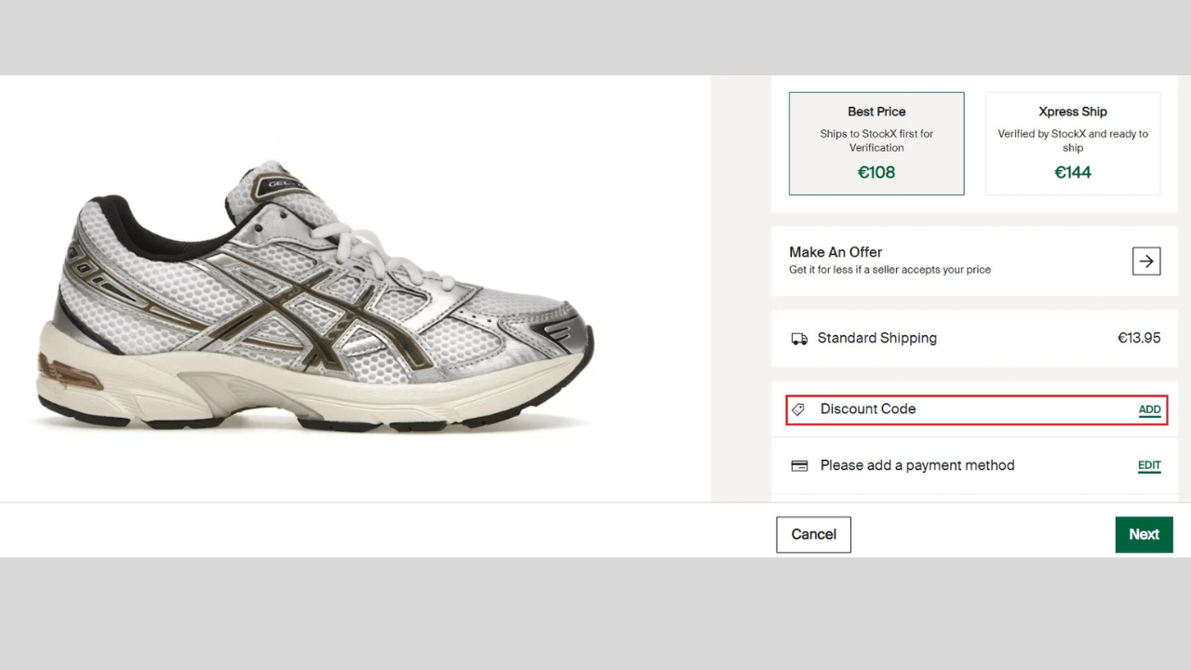This screenshot has width=1191, height=670.
Task: Click the Standard Shipping label
Action: [x=877, y=338]
